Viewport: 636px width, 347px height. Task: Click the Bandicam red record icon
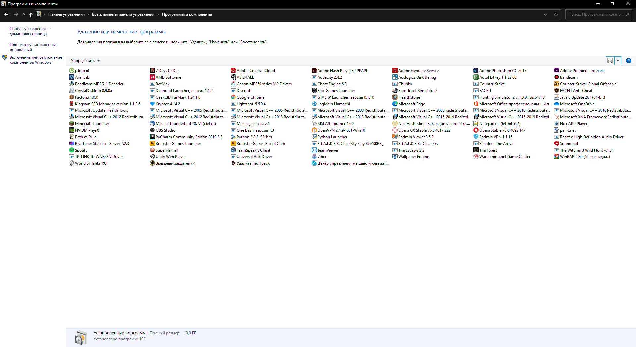[556, 77]
